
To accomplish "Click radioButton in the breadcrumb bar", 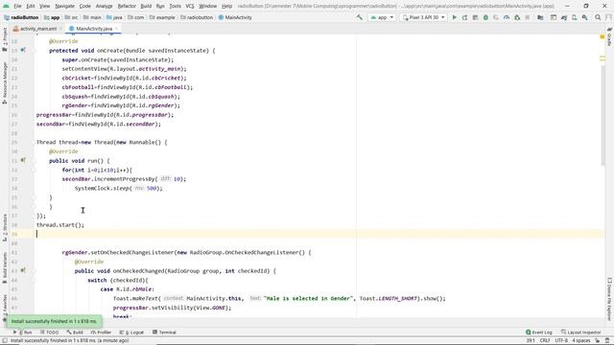I will point(21,17).
